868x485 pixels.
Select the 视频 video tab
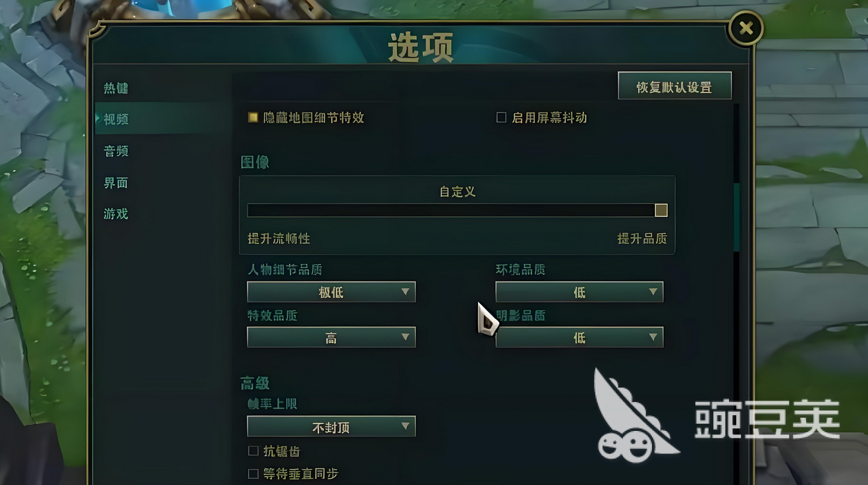click(116, 119)
